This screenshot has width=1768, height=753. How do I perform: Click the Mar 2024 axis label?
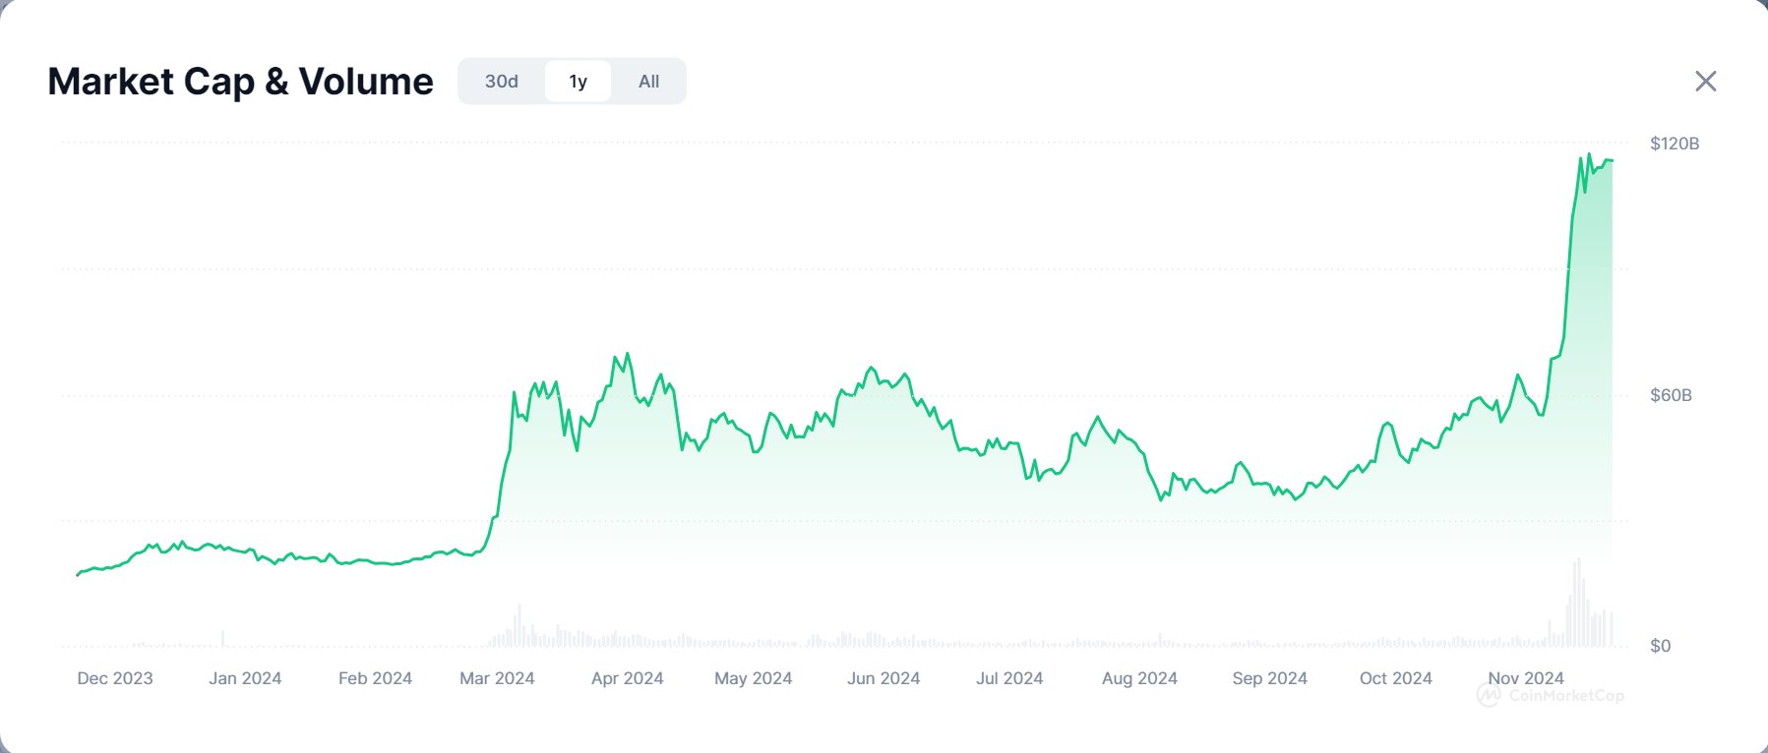tap(497, 678)
